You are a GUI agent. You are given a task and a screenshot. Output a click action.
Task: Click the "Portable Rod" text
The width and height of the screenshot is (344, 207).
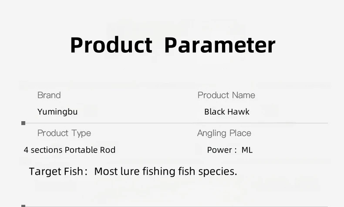90,150
